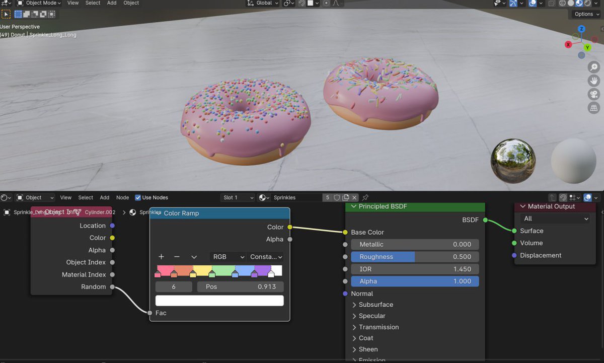Open the viewport Options dropdown
Image resolution: width=604 pixels, height=363 pixels.
tap(586, 14)
